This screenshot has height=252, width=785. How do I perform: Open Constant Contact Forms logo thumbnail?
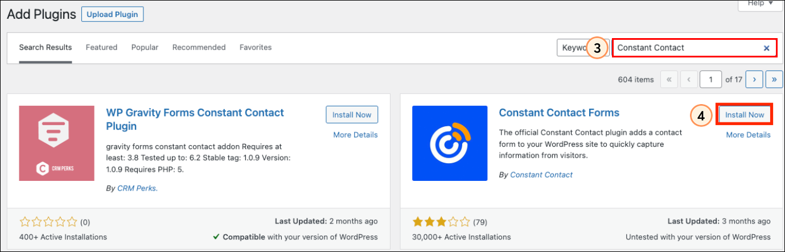point(450,143)
